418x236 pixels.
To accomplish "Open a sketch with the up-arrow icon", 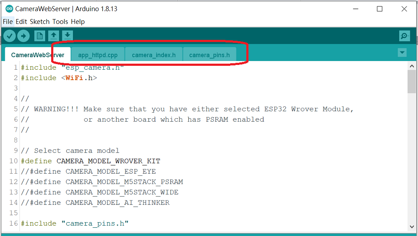I will pyautogui.click(x=54, y=36).
